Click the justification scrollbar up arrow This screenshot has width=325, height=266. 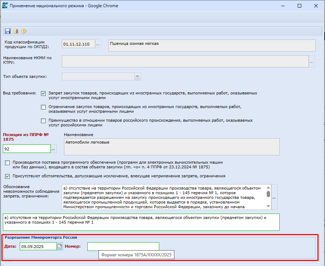click(x=269, y=187)
